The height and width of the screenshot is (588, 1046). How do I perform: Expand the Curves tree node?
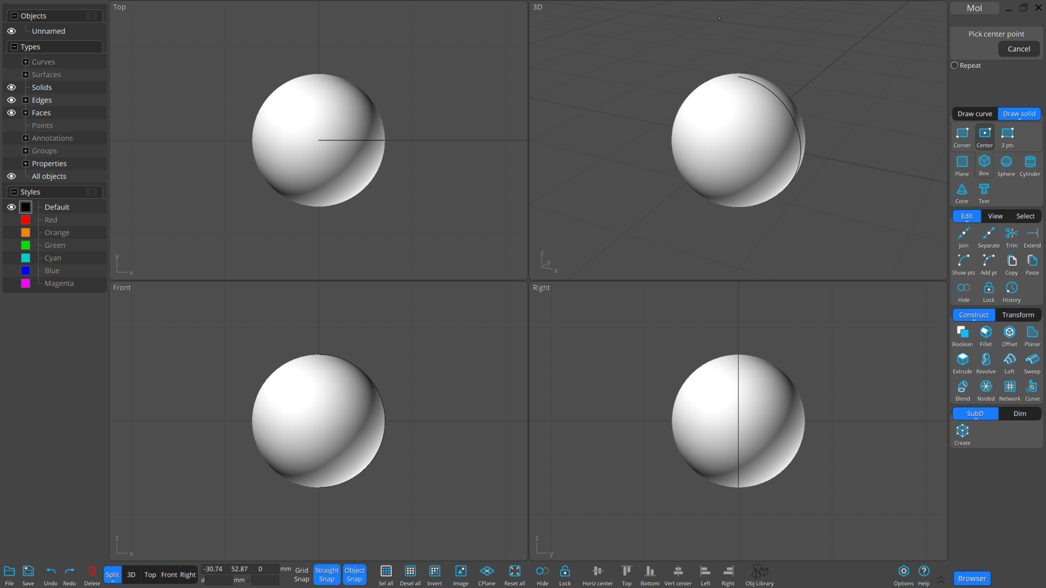click(x=26, y=62)
